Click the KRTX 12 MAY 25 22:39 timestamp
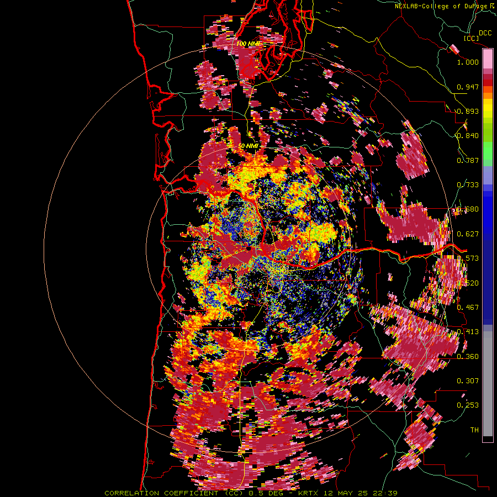The width and height of the screenshot is (497, 497). coord(348,493)
